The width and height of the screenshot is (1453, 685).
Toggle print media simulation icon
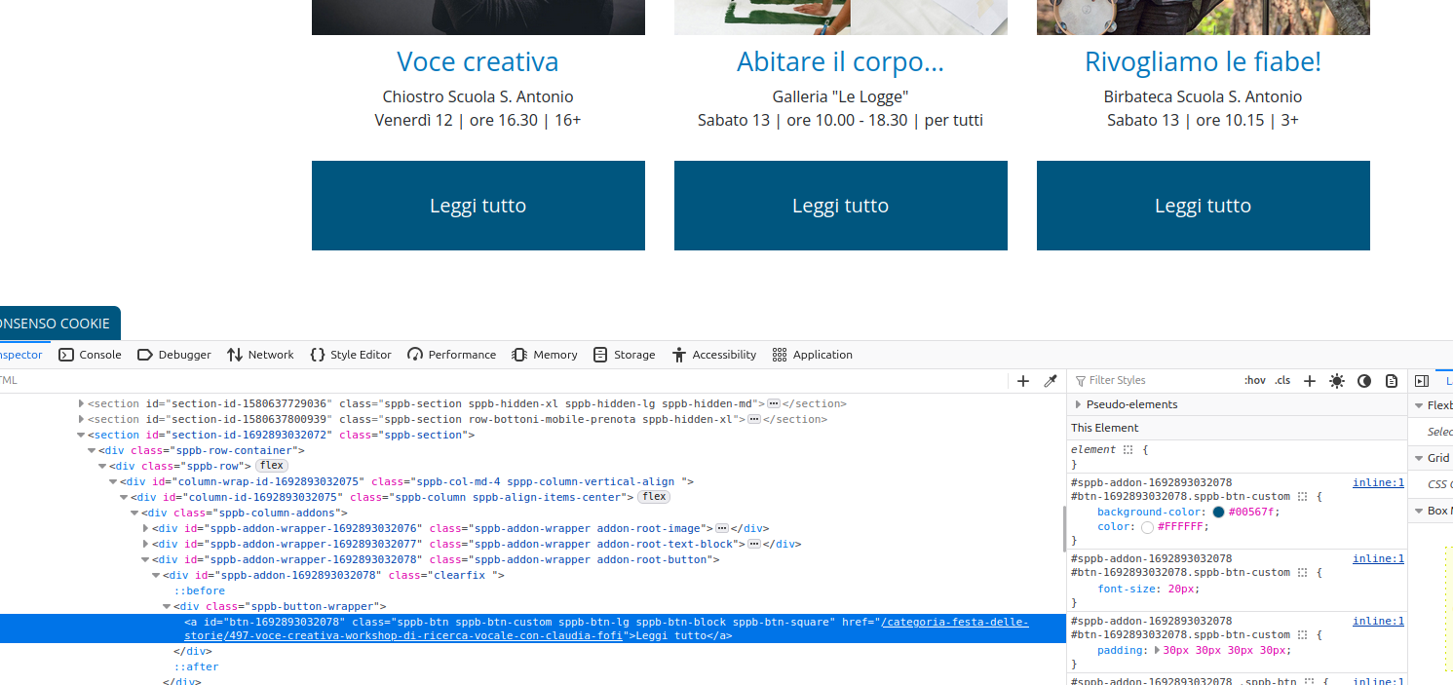point(1392,381)
